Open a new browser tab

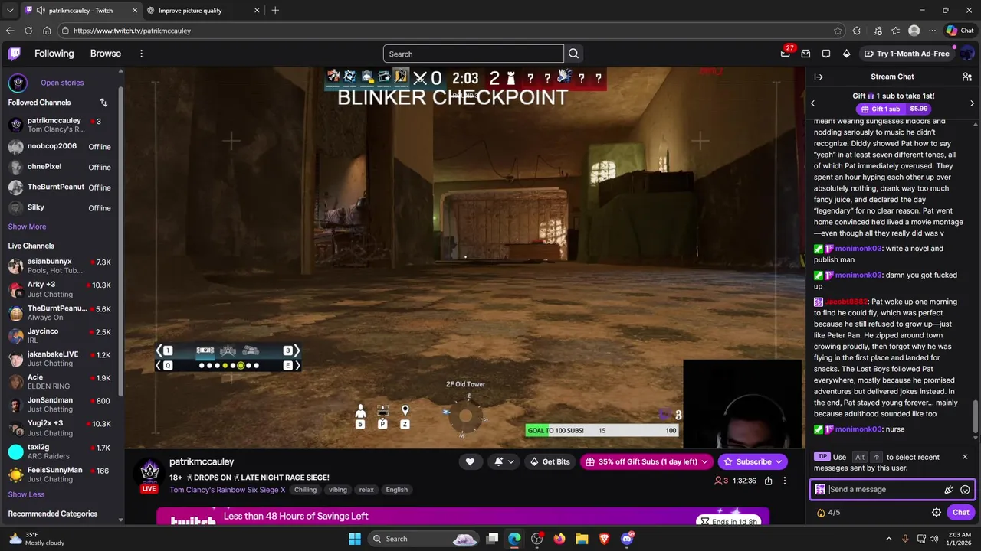[275, 10]
